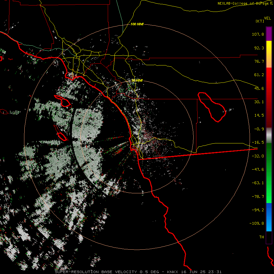
Task: Select the -0.9 legend value
Action: 259,129
